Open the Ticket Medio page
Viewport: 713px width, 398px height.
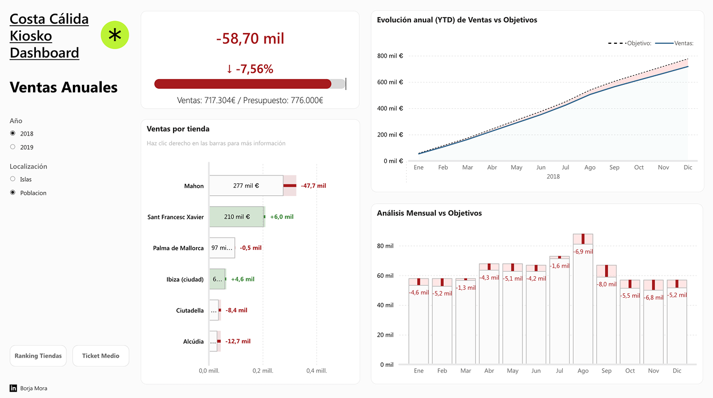pyautogui.click(x=101, y=356)
